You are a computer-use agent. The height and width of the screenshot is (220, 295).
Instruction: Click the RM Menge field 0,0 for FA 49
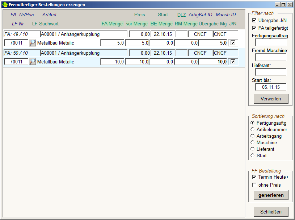(x=186, y=43)
